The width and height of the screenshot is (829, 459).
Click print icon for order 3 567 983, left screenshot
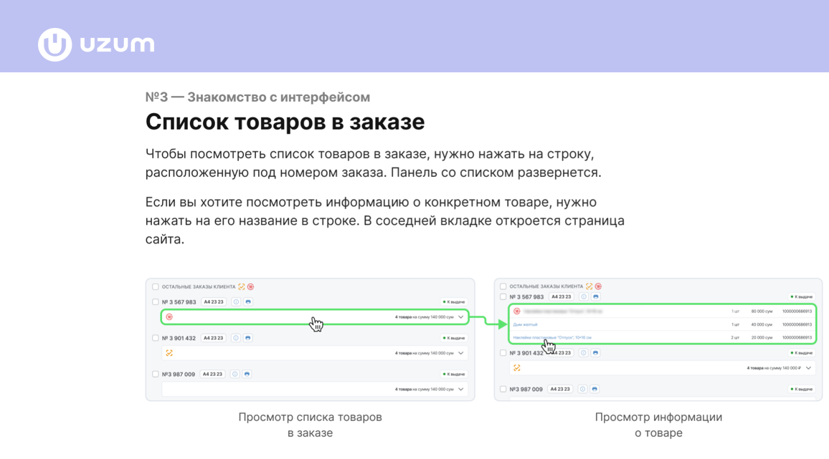click(248, 302)
